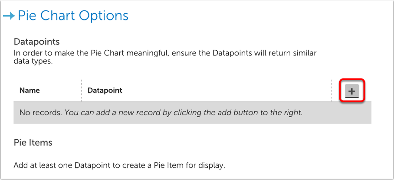Click the "Add at least one Datapoint" message
394x180 pixels.
119,165
